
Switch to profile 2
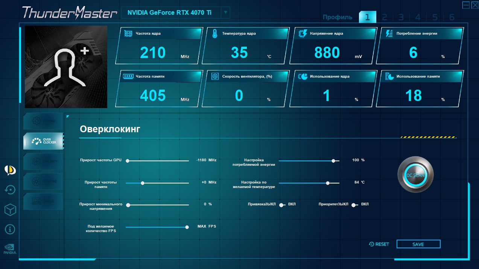pos(385,17)
